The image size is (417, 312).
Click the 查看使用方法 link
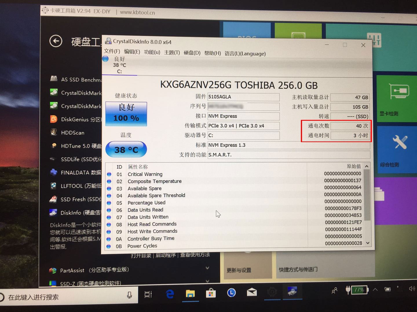tap(195, 255)
